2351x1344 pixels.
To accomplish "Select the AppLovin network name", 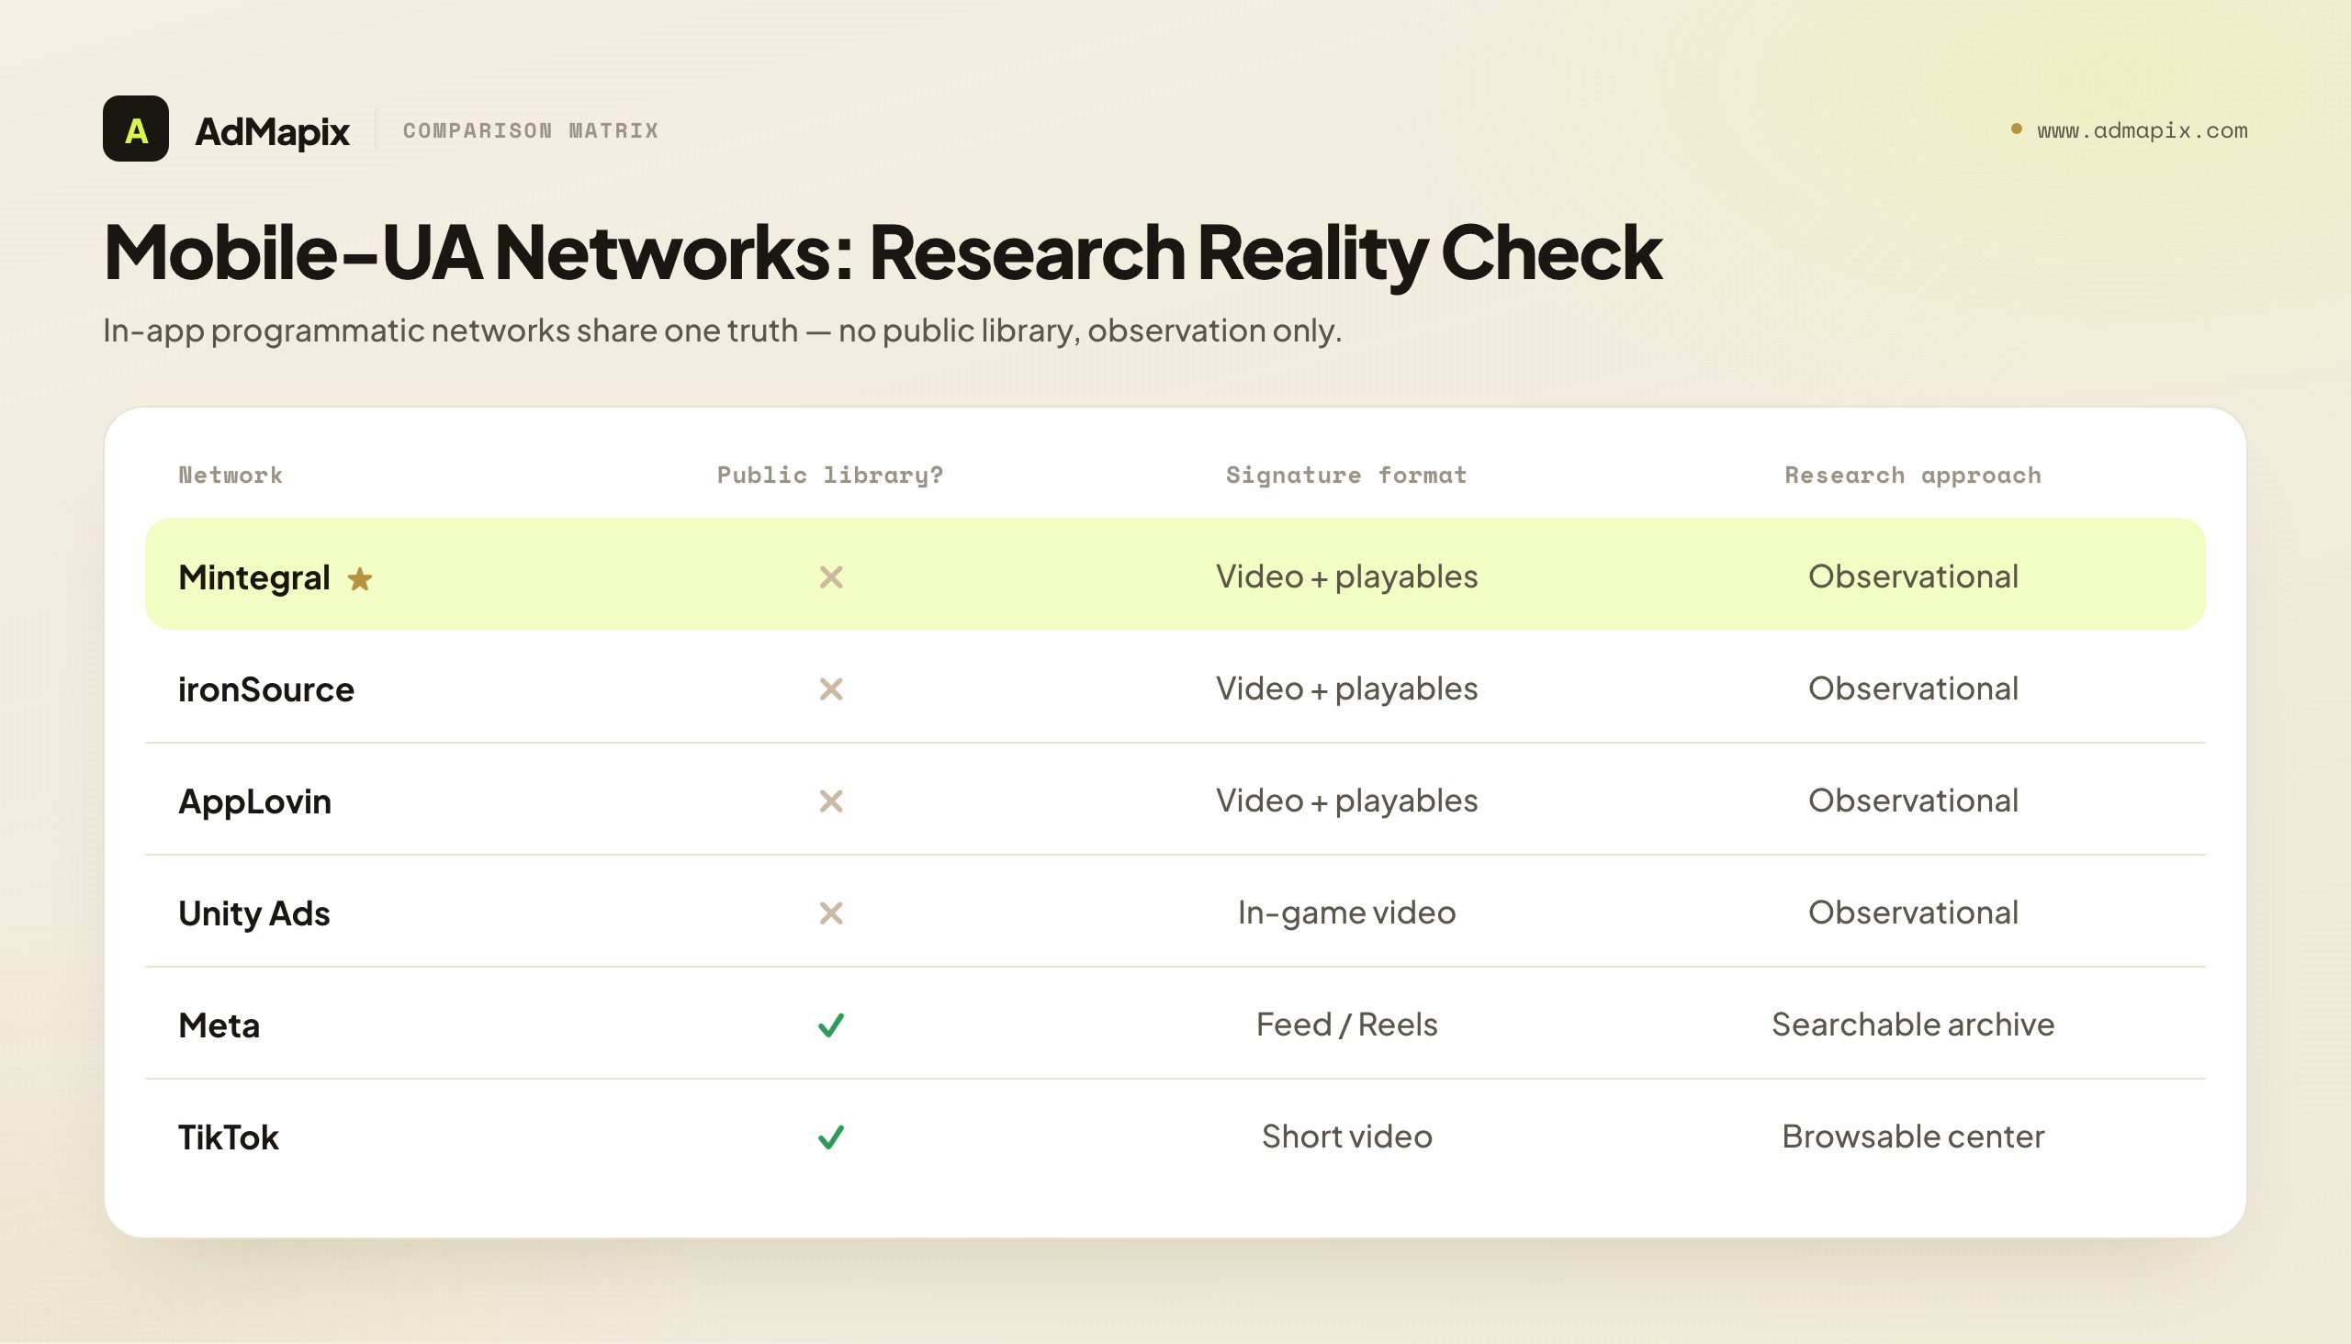I will point(255,801).
